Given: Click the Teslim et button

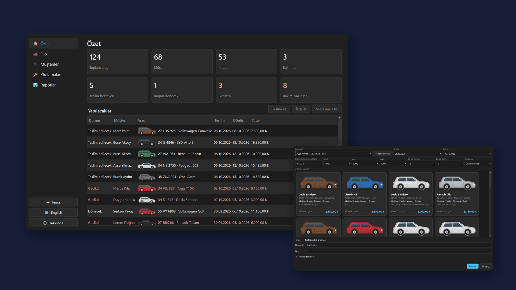Looking at the screenshot, I should coord(279,109).
